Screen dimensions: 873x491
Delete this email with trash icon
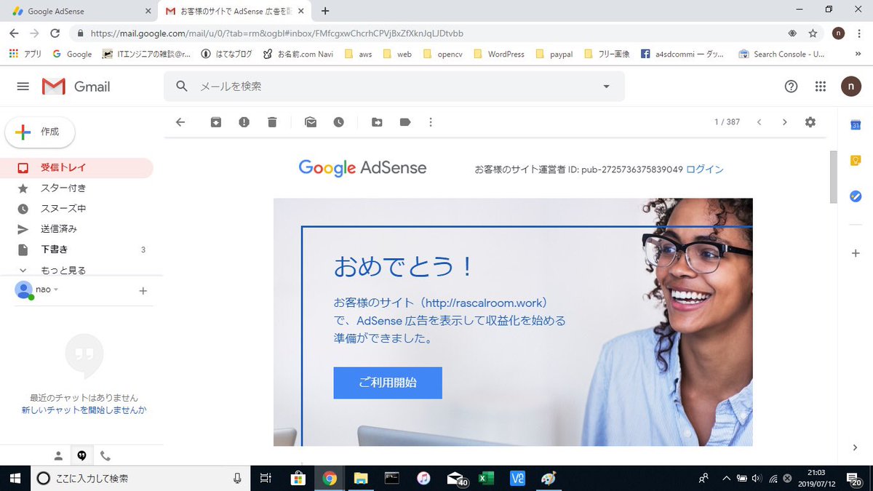pyautogui.click(x=272, y=122)
